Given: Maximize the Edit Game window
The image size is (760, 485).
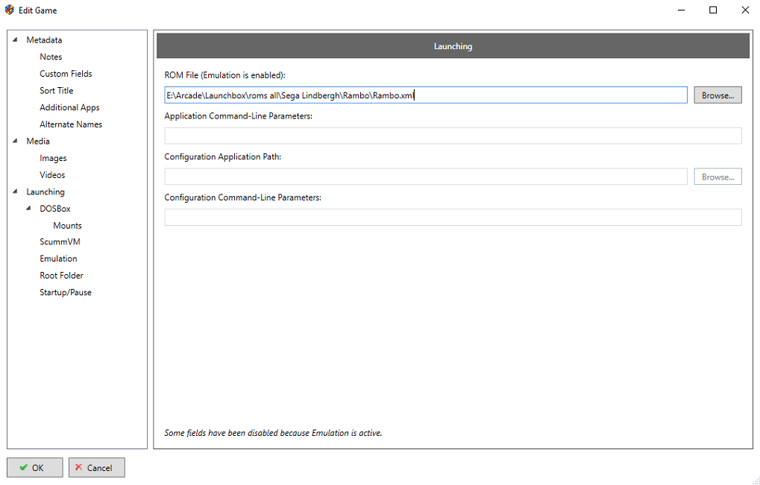Looking at the screenshot, I should 713,10.
